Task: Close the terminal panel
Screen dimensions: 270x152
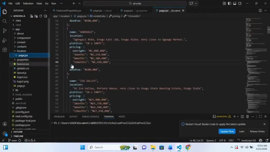Action: pos(265,117)
